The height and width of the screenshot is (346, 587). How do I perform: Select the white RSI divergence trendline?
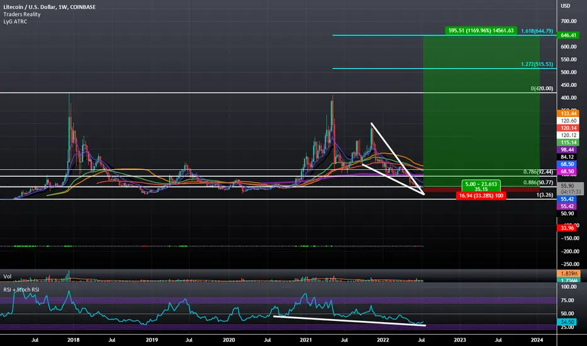(350, 321)
